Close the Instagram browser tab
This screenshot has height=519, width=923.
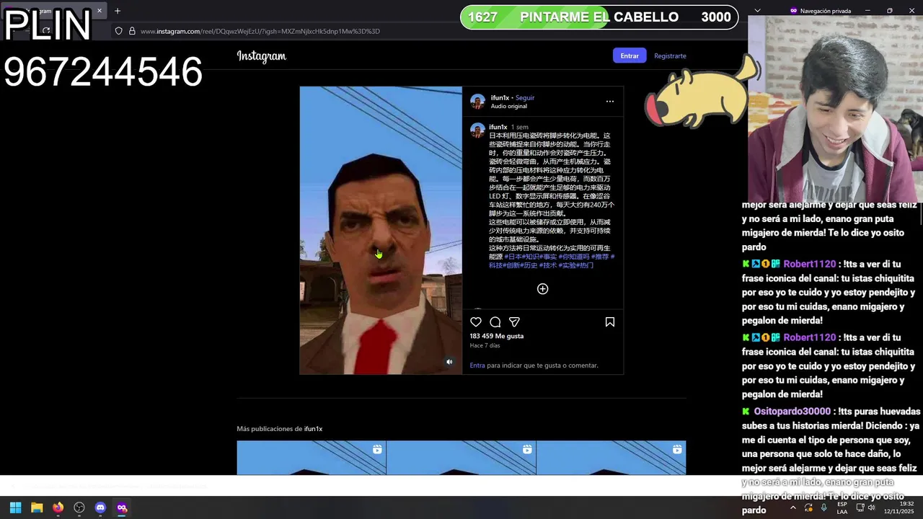point(100,11)
